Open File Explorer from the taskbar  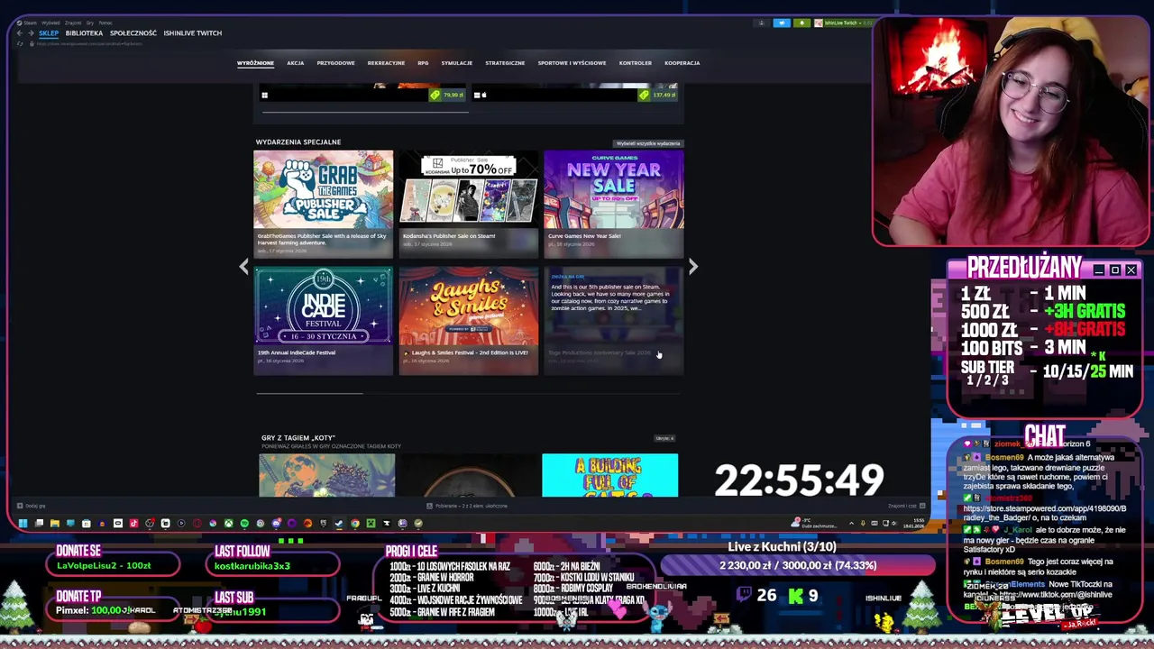(x=55, y=523)
